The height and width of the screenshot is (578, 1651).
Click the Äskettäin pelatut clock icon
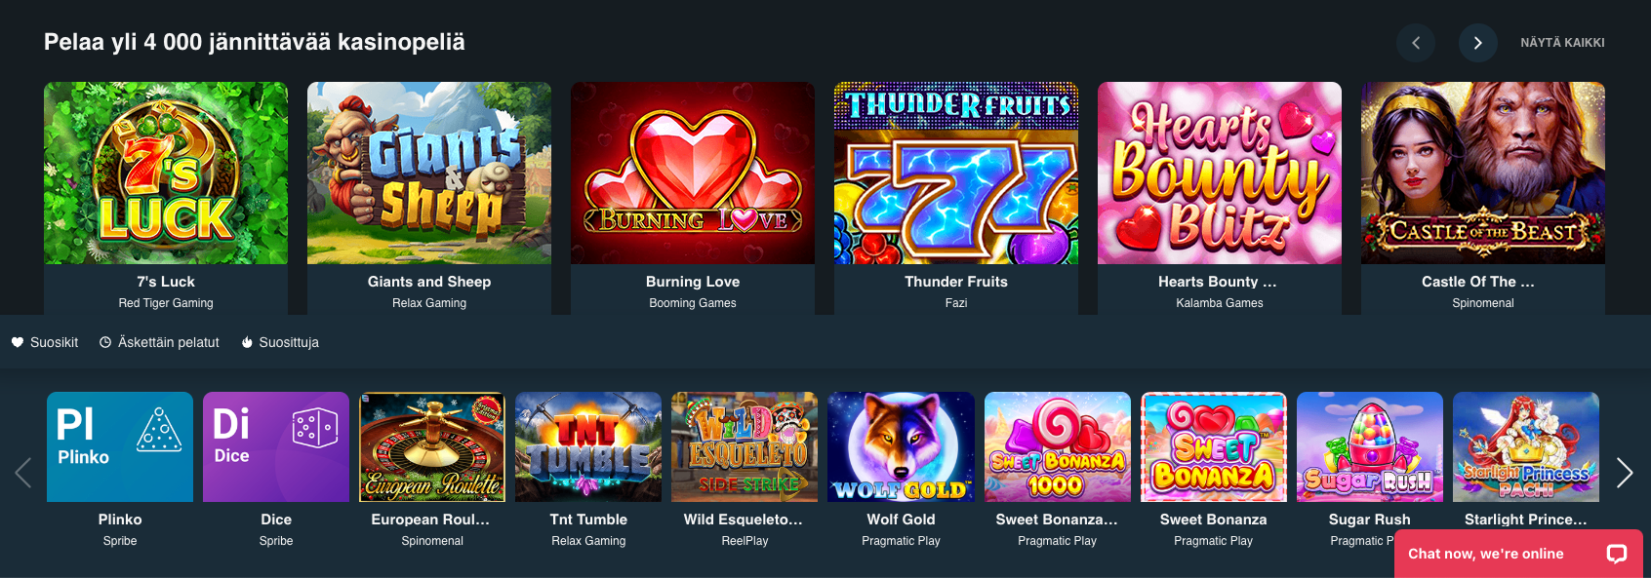click(x=105, y=342)
